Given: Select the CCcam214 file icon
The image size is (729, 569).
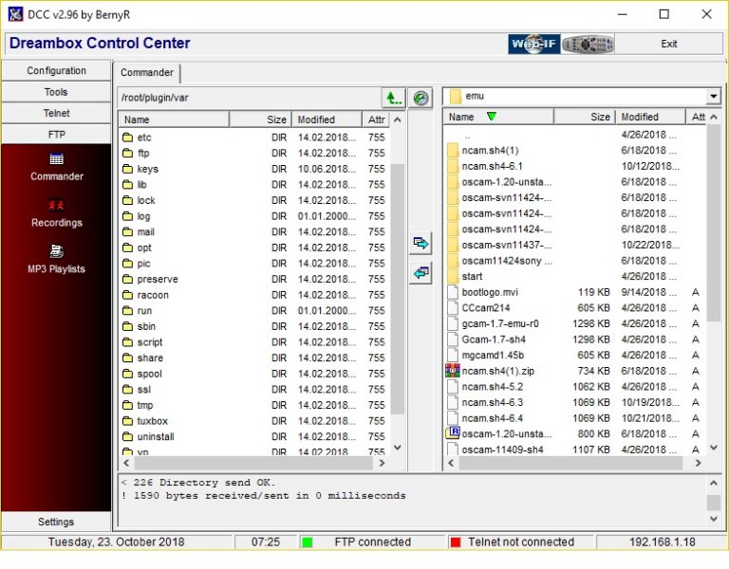Looking at the screenshot, I should pyautogui.click(x=453, y=308).
